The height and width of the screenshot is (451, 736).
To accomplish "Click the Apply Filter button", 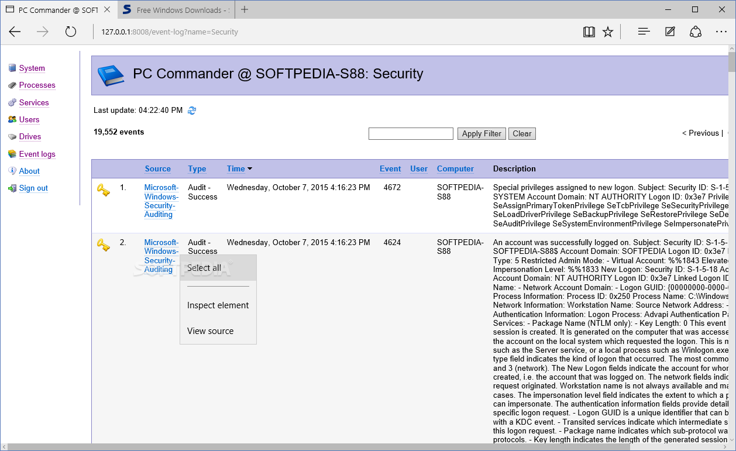I will tap(482, 134).
